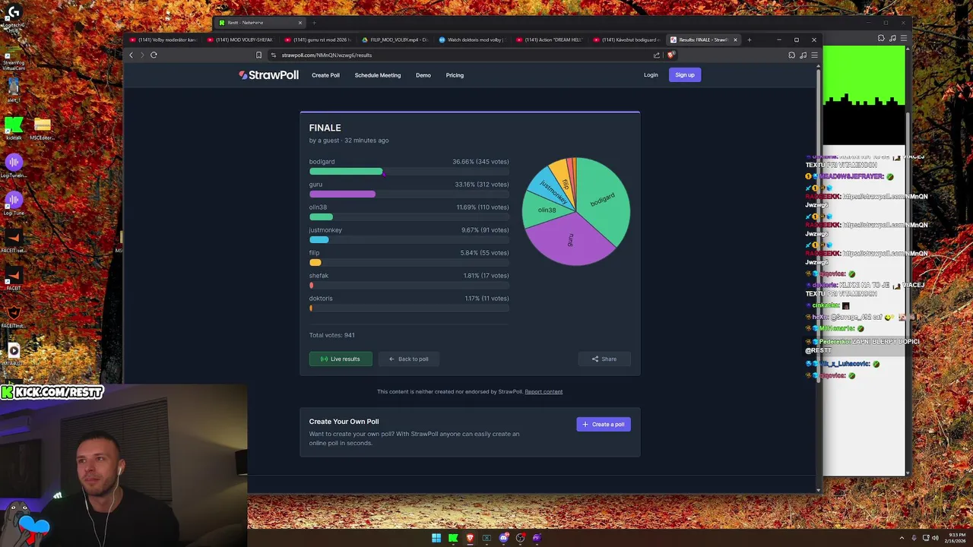Switch to the gurru rst mod 2026 tab
The image size is (973, 547).
pos(318,40)
